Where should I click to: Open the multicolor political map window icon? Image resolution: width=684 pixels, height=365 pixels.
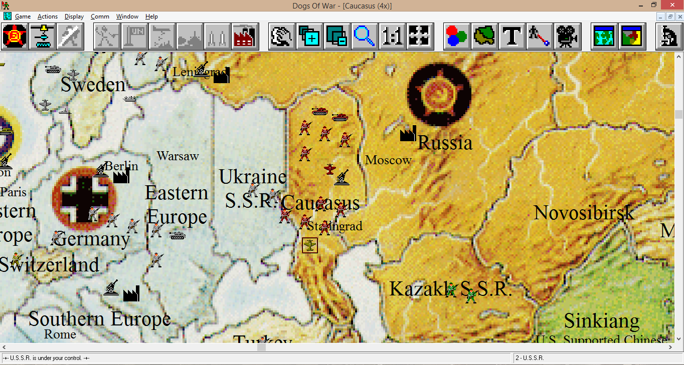632,36
